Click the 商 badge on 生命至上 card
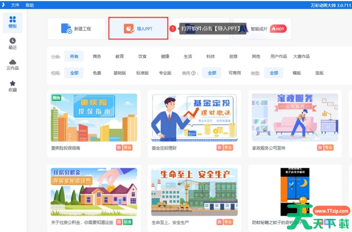 (220, 222)
